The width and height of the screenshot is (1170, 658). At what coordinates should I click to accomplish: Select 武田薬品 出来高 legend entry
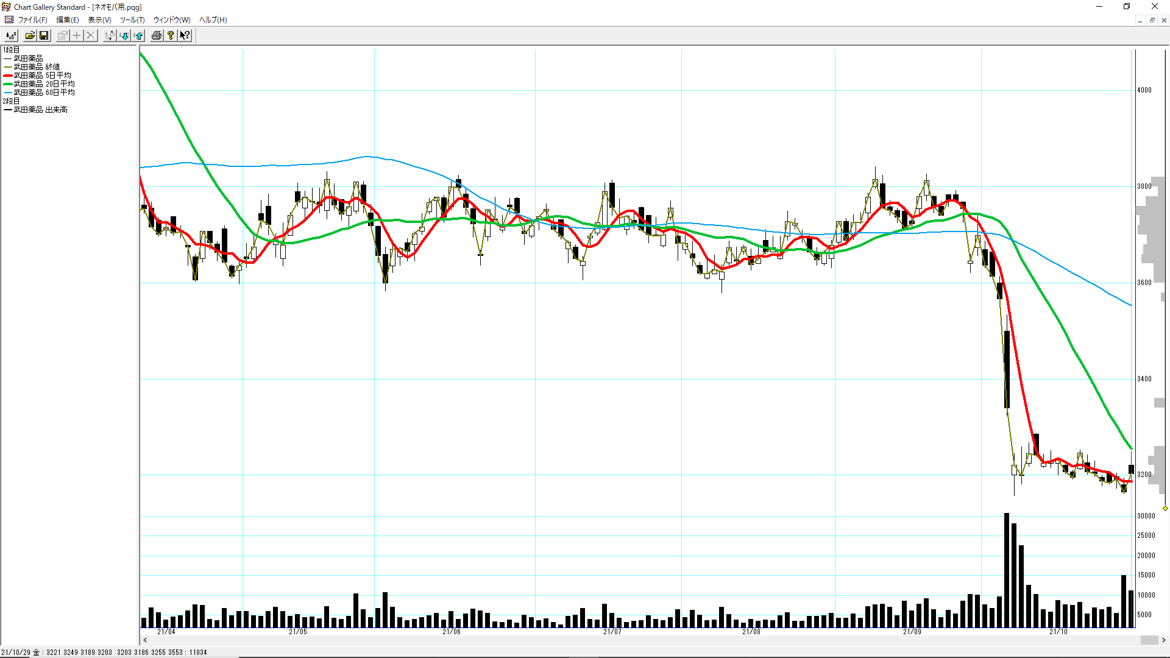pos(40,110)
